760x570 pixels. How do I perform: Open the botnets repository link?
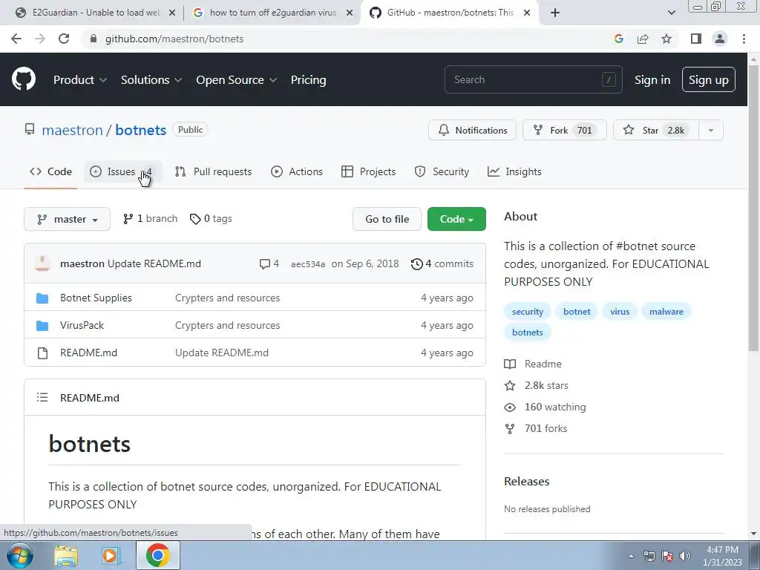(x=140, y=130)
